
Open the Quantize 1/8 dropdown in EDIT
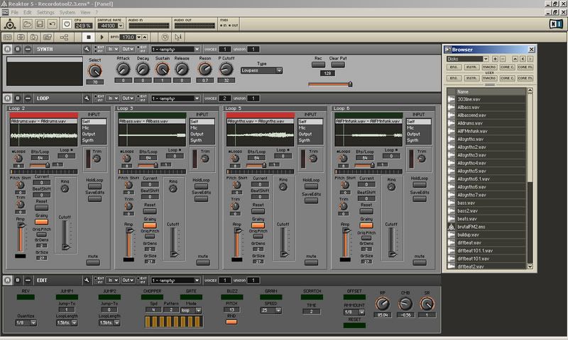[26, 322]
